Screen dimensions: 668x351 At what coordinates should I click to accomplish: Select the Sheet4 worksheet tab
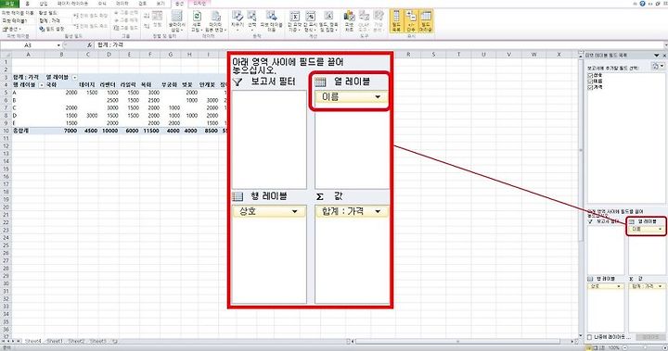pyautogui.click(x=32, y=341)
